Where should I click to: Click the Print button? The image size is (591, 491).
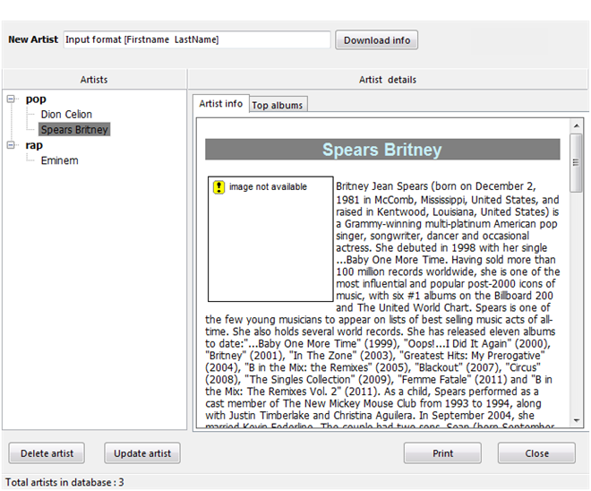click(x=442, y=453)
